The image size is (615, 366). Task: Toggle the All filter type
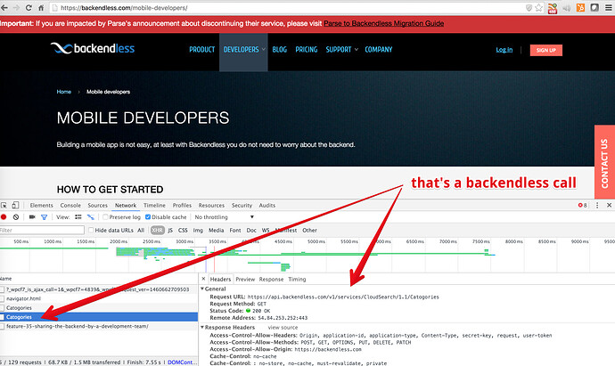point(141,230)
